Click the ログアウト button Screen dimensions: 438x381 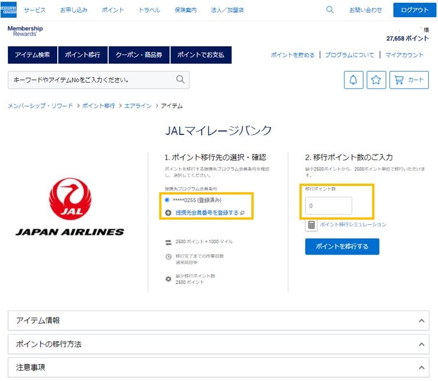(411, 10)
